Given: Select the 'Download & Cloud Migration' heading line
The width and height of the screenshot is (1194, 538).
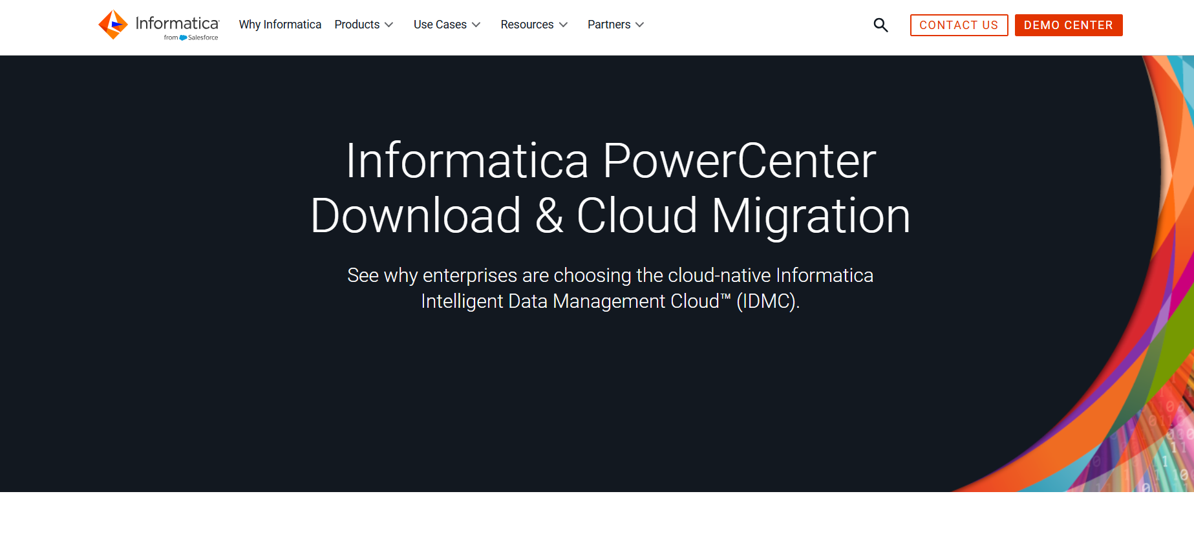Looking at the screenshot, I should click(x=610, y=216).
